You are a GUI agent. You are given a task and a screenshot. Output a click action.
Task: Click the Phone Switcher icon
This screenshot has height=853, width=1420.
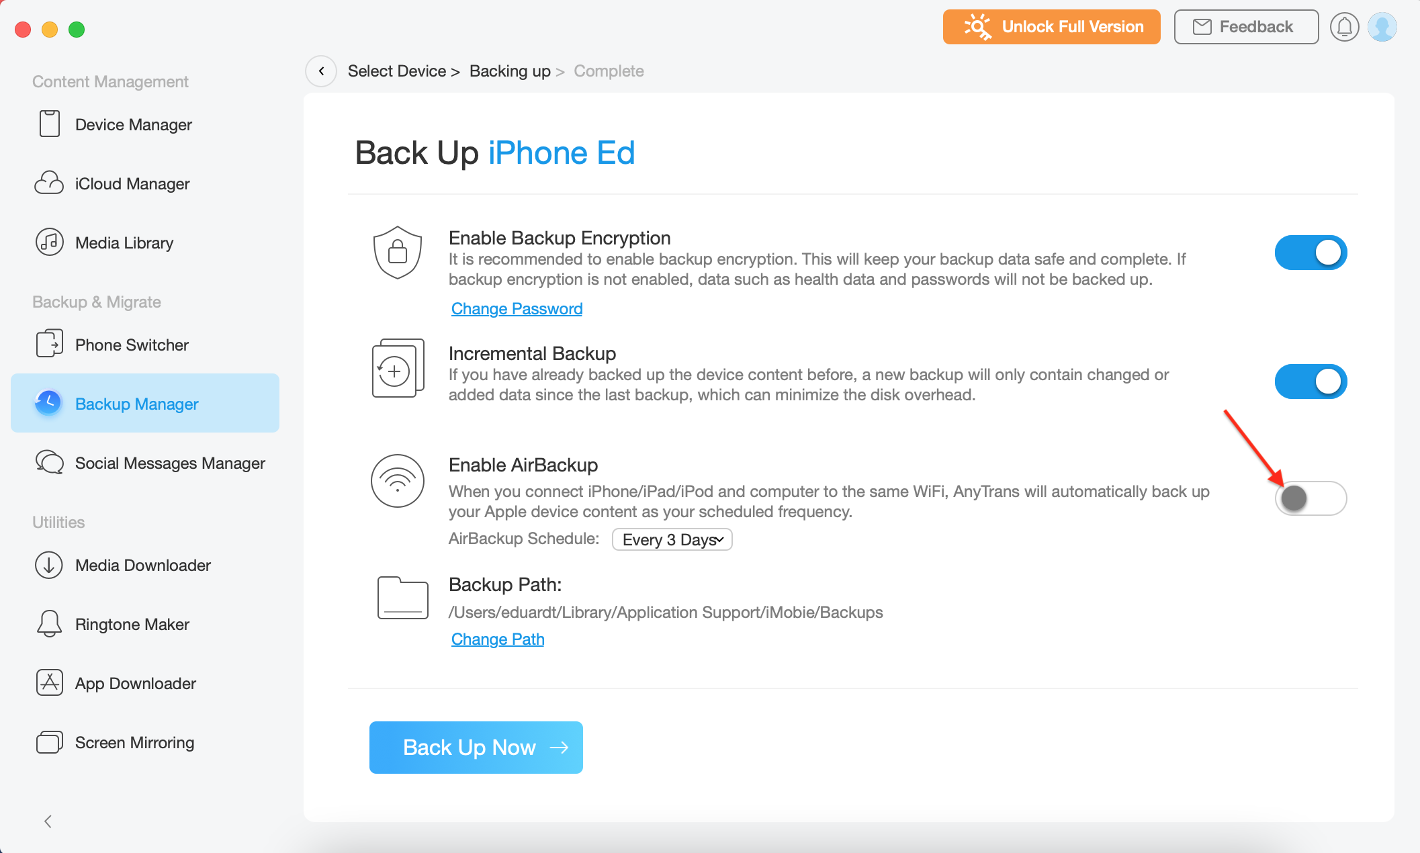[x=48, y=344]
